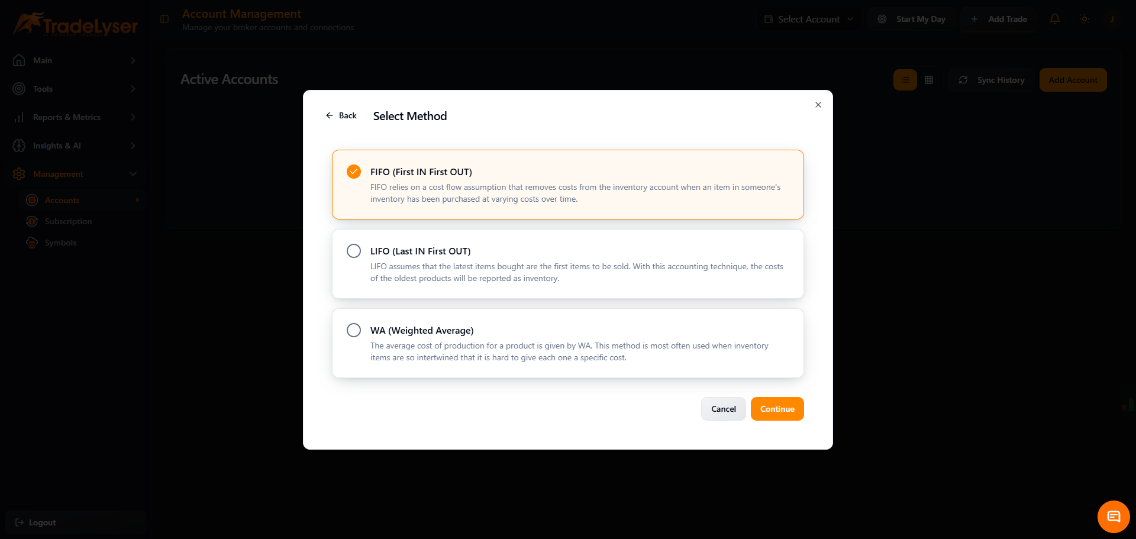Choose the WA Weighted Average method
The image size is (1136, 539).
354,330
